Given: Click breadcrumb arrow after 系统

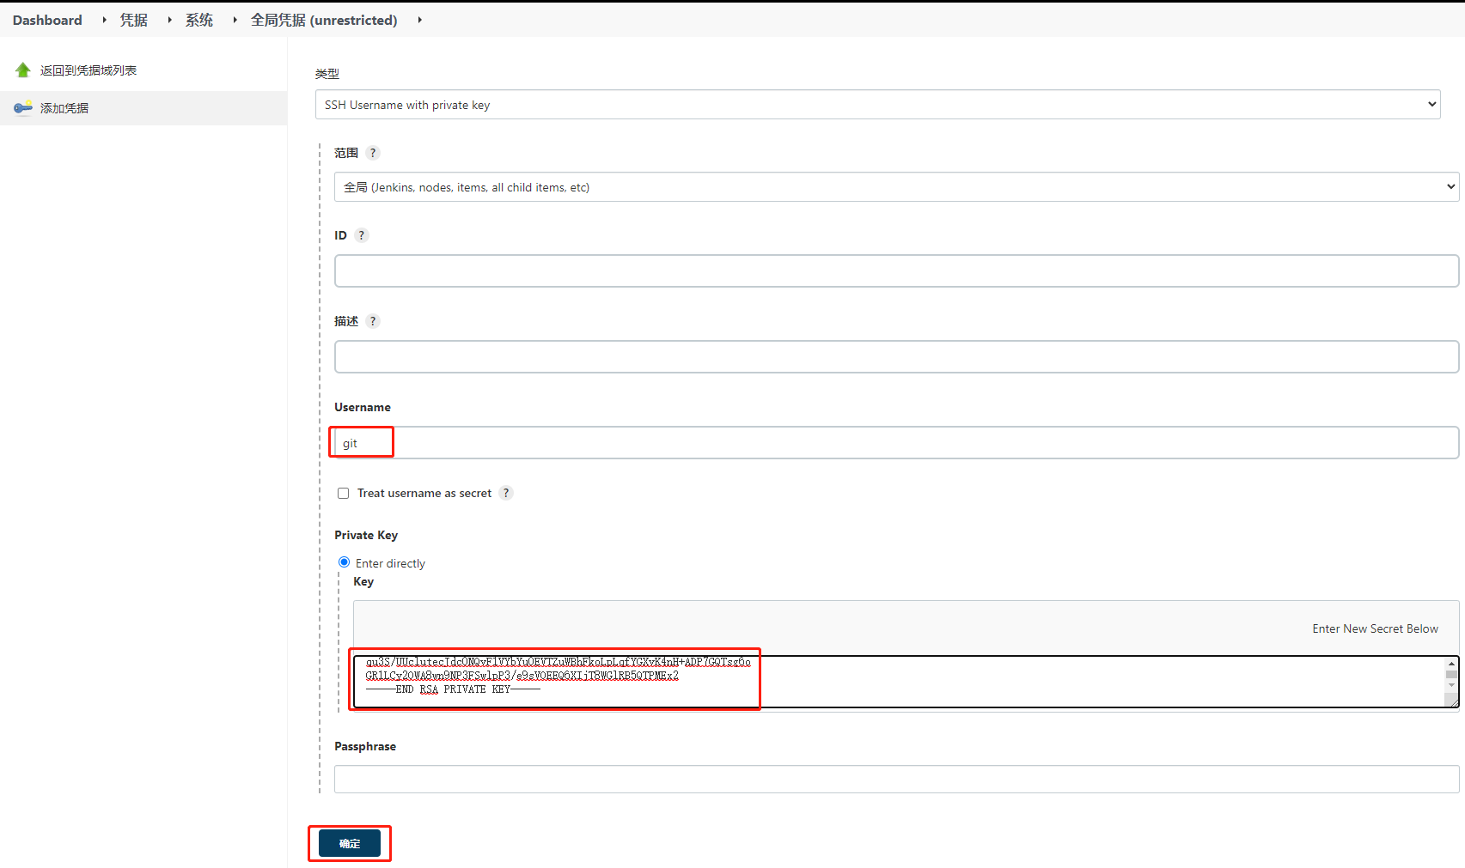Looking at the screenshot, I should [x=235, y=20].
